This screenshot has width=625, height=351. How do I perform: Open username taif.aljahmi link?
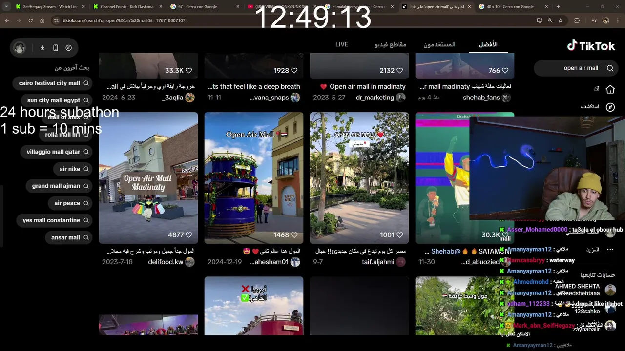point(377,262)
